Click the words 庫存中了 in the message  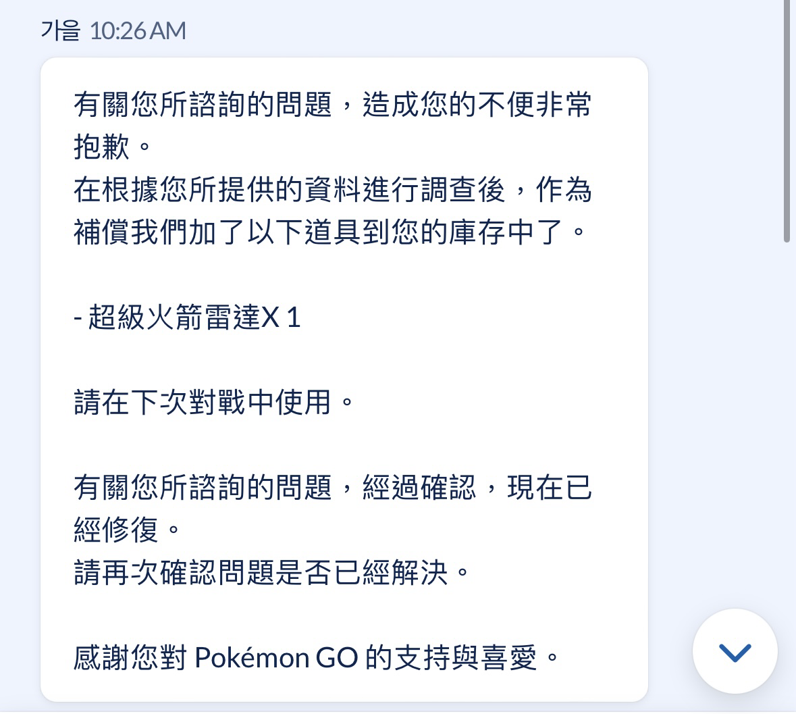[x=506, y=232]
